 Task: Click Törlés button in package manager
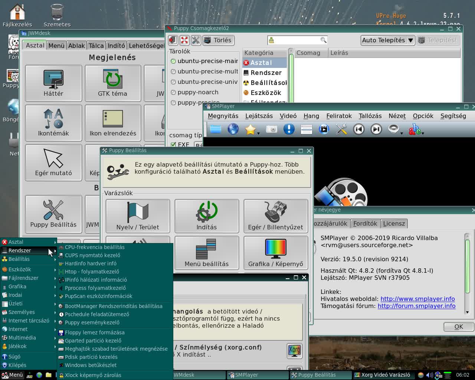[x=217, y=40]
